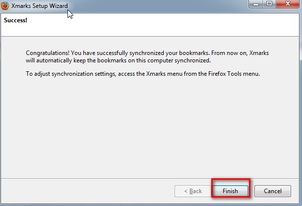Click 'From now on, Xmarks' text
Viewport: 302px width, 206px height.
[x=240, y=53]
